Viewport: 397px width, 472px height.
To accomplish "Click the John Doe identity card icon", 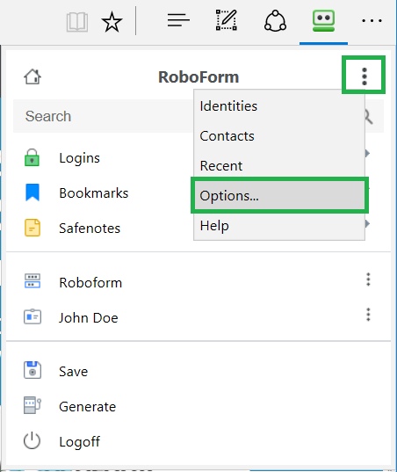I will (32, 316).
